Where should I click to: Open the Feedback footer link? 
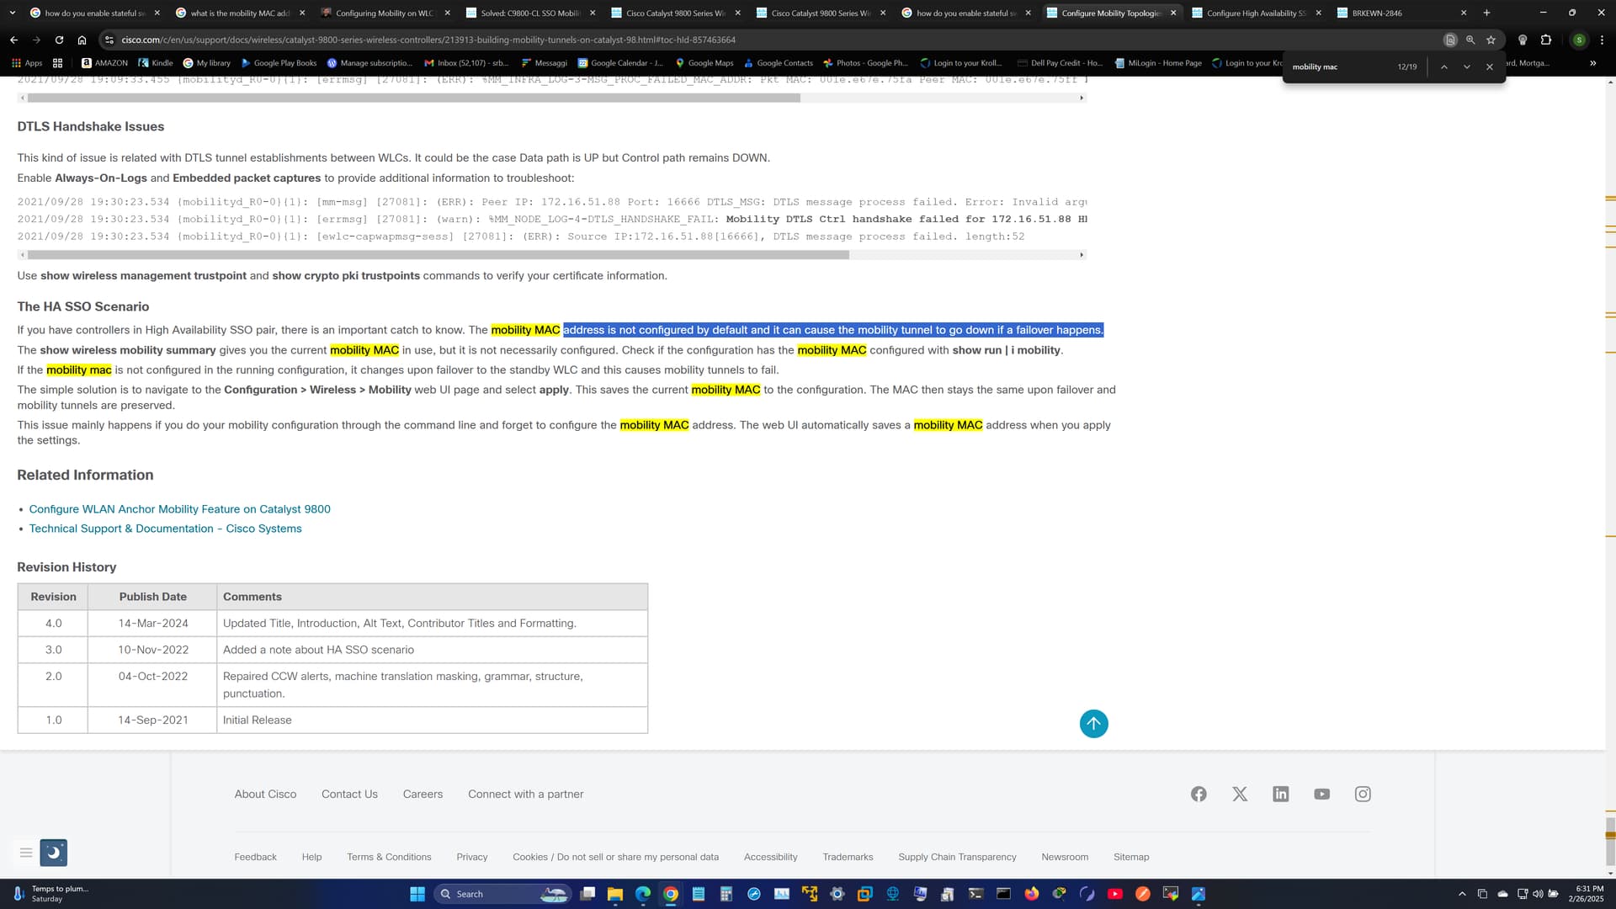click(x=255, y=857)
